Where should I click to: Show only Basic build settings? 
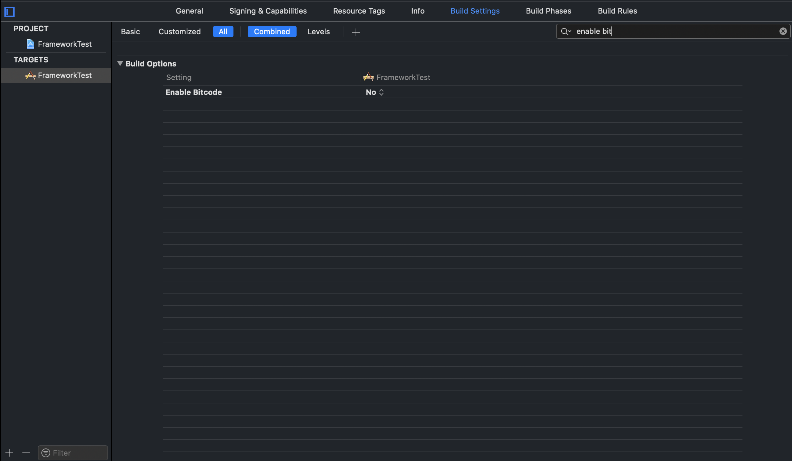click(130, 32)
